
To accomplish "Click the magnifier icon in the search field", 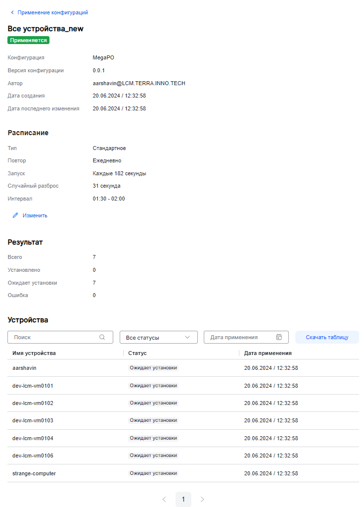I will click(x=102, y=337).
